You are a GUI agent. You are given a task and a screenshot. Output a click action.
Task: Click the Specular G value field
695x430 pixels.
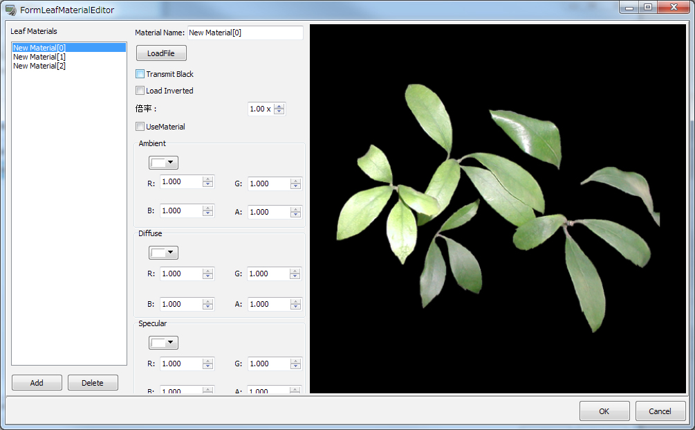pos(269,364)
